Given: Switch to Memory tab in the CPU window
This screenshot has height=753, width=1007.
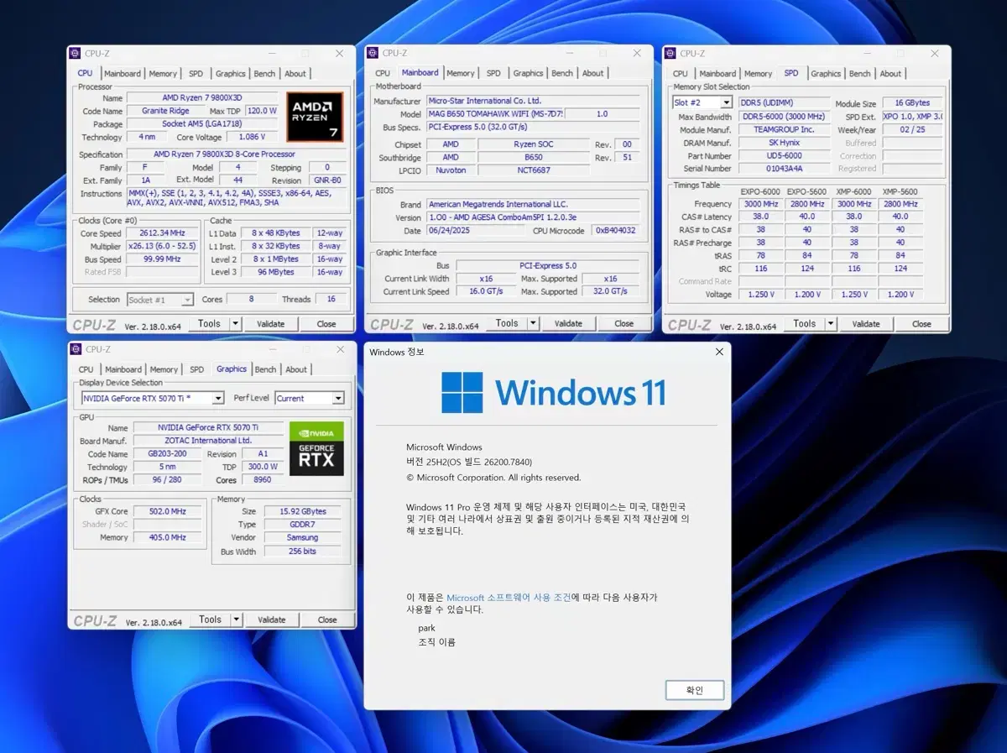Looking at the screenshot, I should click(x=163, y=74).
